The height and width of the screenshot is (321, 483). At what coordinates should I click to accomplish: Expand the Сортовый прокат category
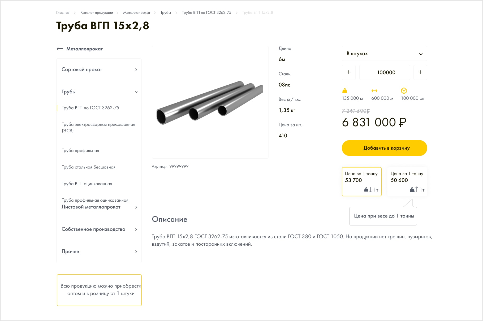point(99,70)
